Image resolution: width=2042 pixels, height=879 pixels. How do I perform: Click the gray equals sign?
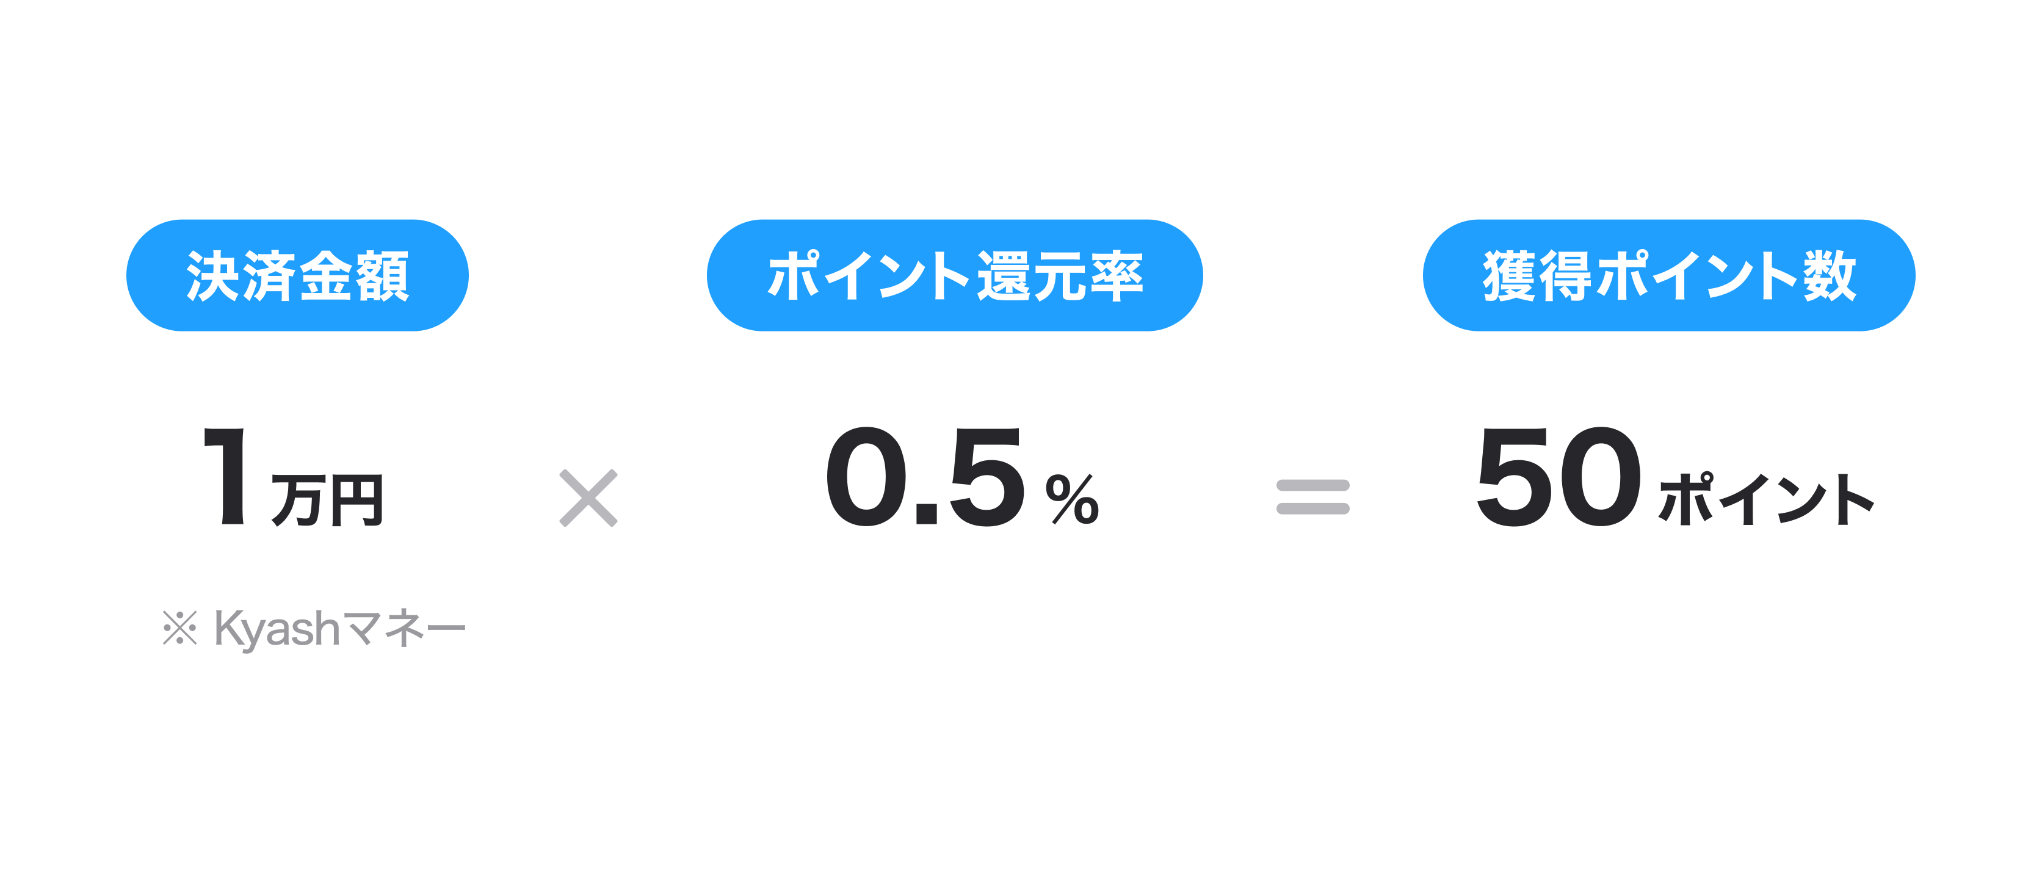pos(1312,497)
